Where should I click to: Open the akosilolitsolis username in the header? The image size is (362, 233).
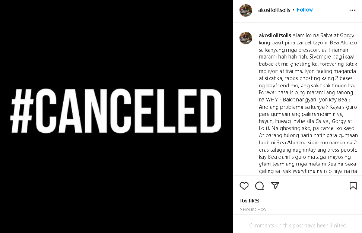pyautogui.click(x=274, y=10)
